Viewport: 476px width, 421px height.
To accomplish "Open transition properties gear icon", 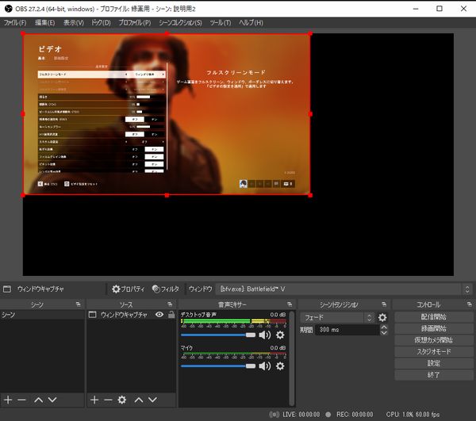I will (x=382, y=318).
